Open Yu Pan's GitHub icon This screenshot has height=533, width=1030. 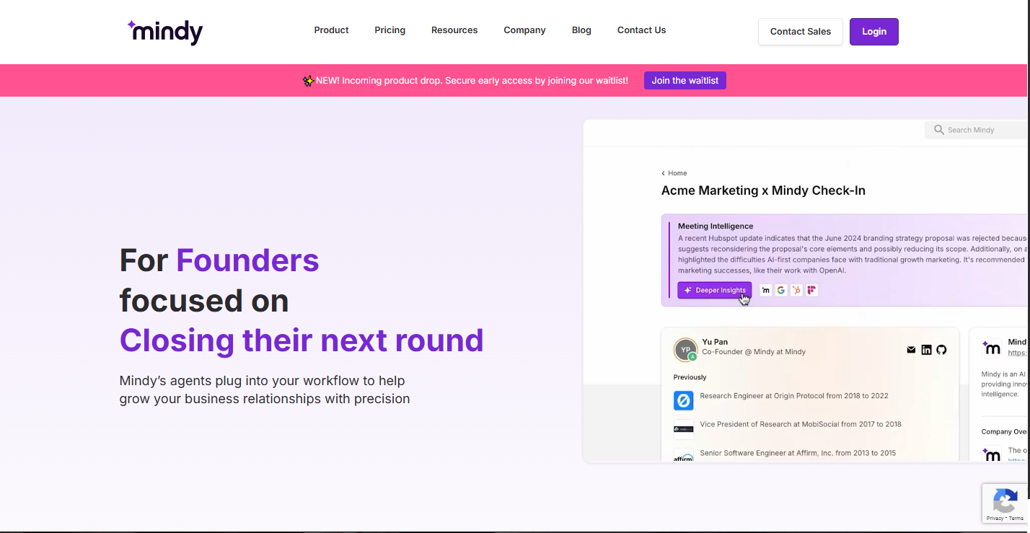(941, 350)
